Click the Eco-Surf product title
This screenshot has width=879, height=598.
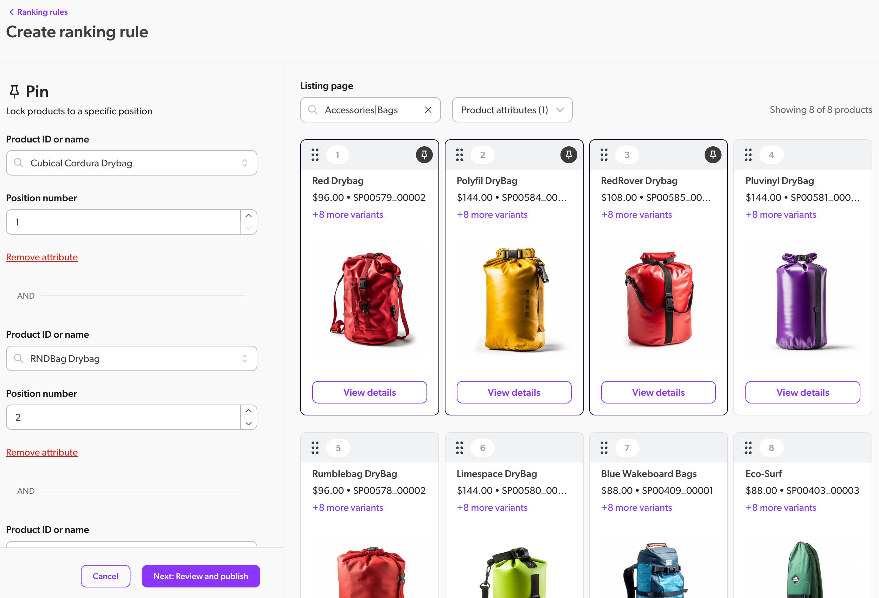click(763, 473)
